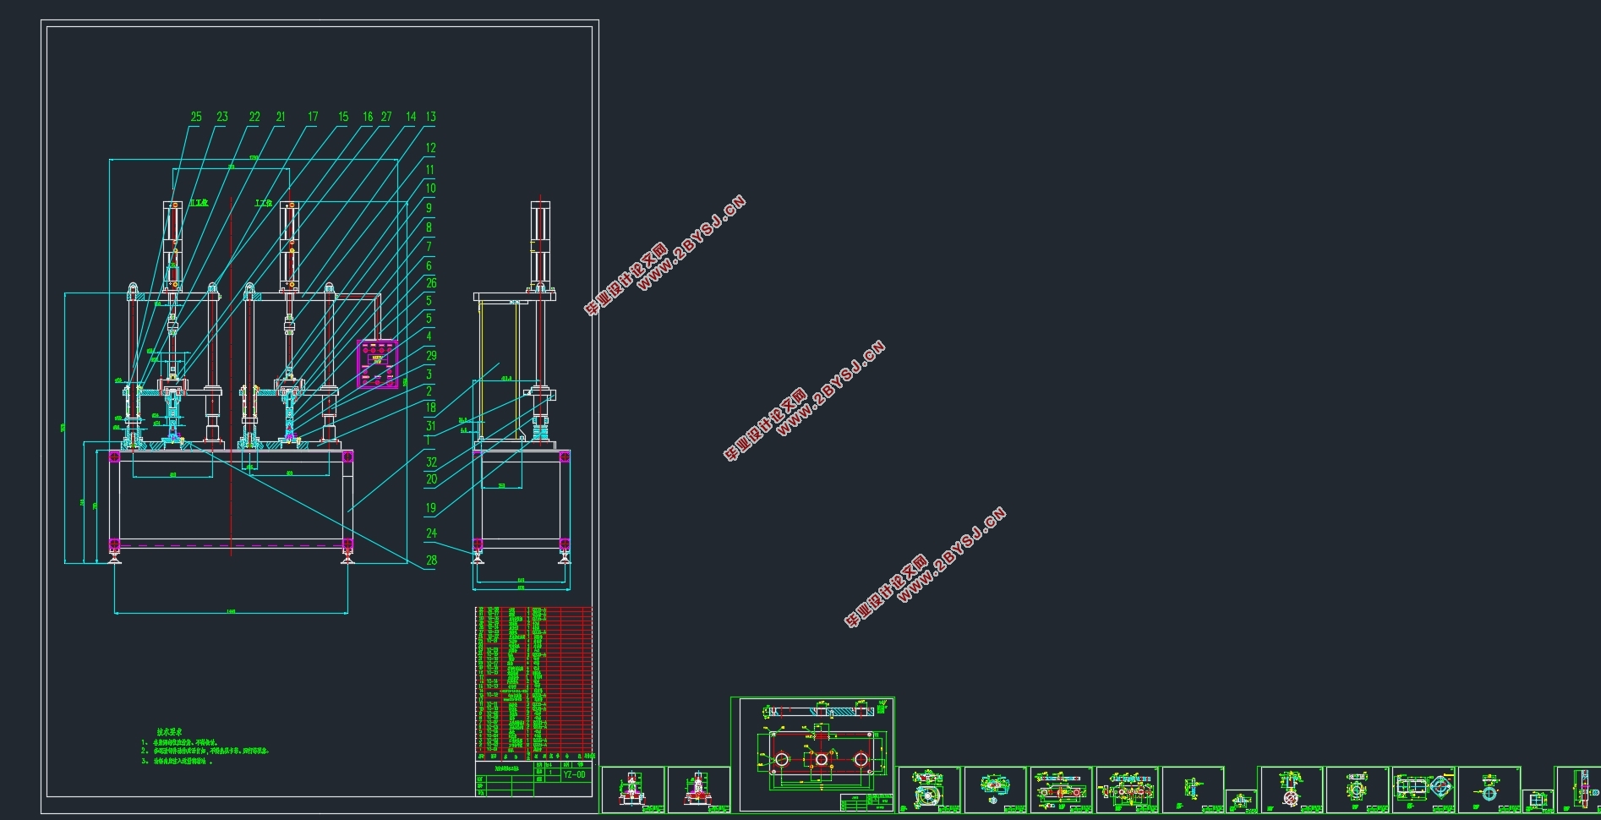Select part balloon number 17

tap(313, 117)
